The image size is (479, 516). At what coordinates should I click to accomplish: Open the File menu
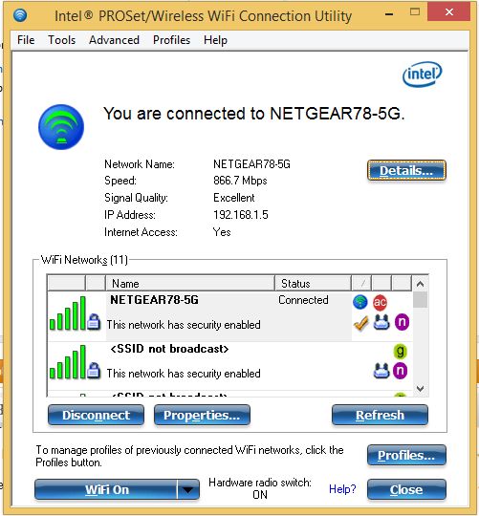click(x=26, y=40)
